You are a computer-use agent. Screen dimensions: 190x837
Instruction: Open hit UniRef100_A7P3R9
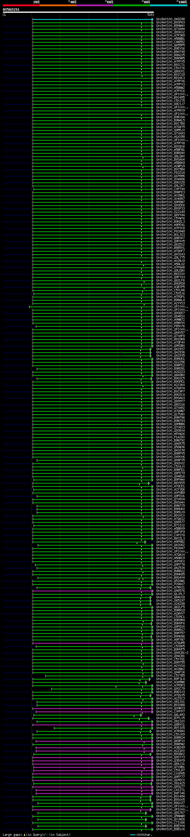tap(170, 35)
